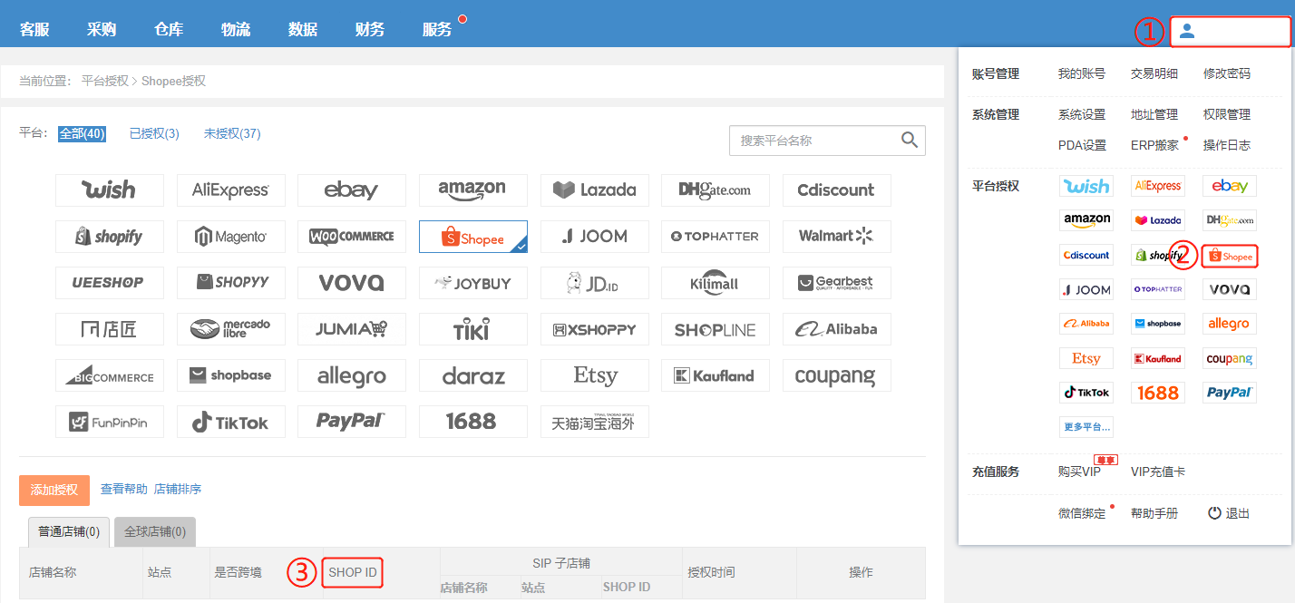The height and width of the screenshot is (603, 1295).
Task: Select the Gearbest platform tile
Action: [837, 283]
